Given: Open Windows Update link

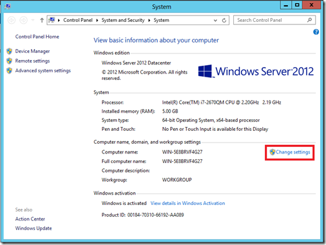Looking at the screenshot, I should (34, 228).
